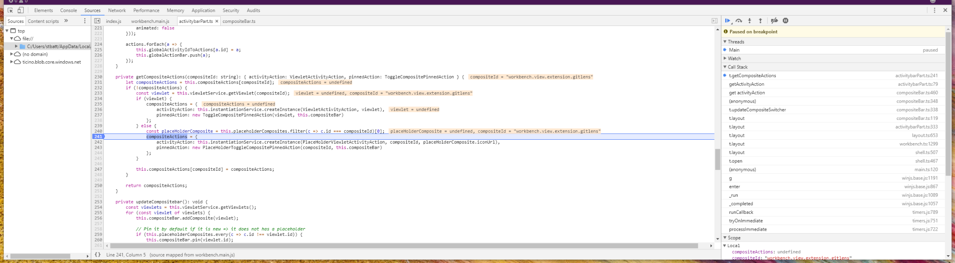This screenshot has width=955, height=263.
Task: Pretty print the source with braces icon
Action: tap(98, 255)
